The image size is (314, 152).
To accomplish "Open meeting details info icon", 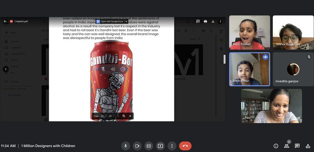I will [276, 146].
